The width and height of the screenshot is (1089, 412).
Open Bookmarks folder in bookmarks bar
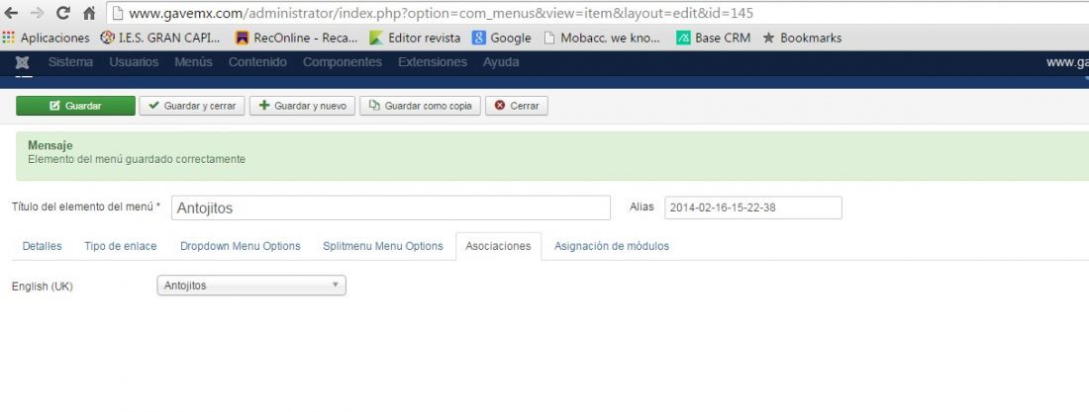coord(802,39)
